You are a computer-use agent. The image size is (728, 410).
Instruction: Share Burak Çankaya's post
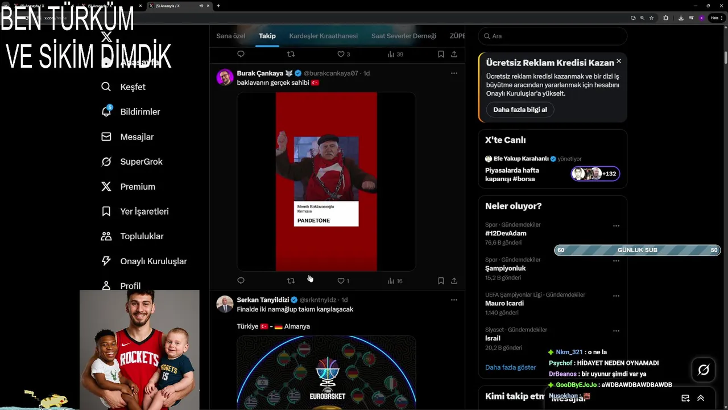[454, 281]
